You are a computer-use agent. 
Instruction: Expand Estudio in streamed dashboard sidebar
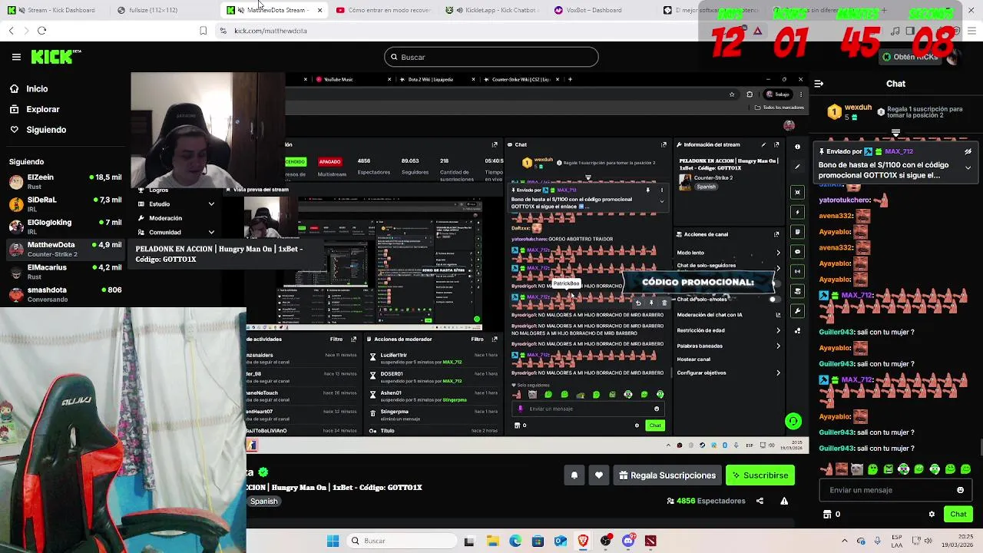pos(176,204)
